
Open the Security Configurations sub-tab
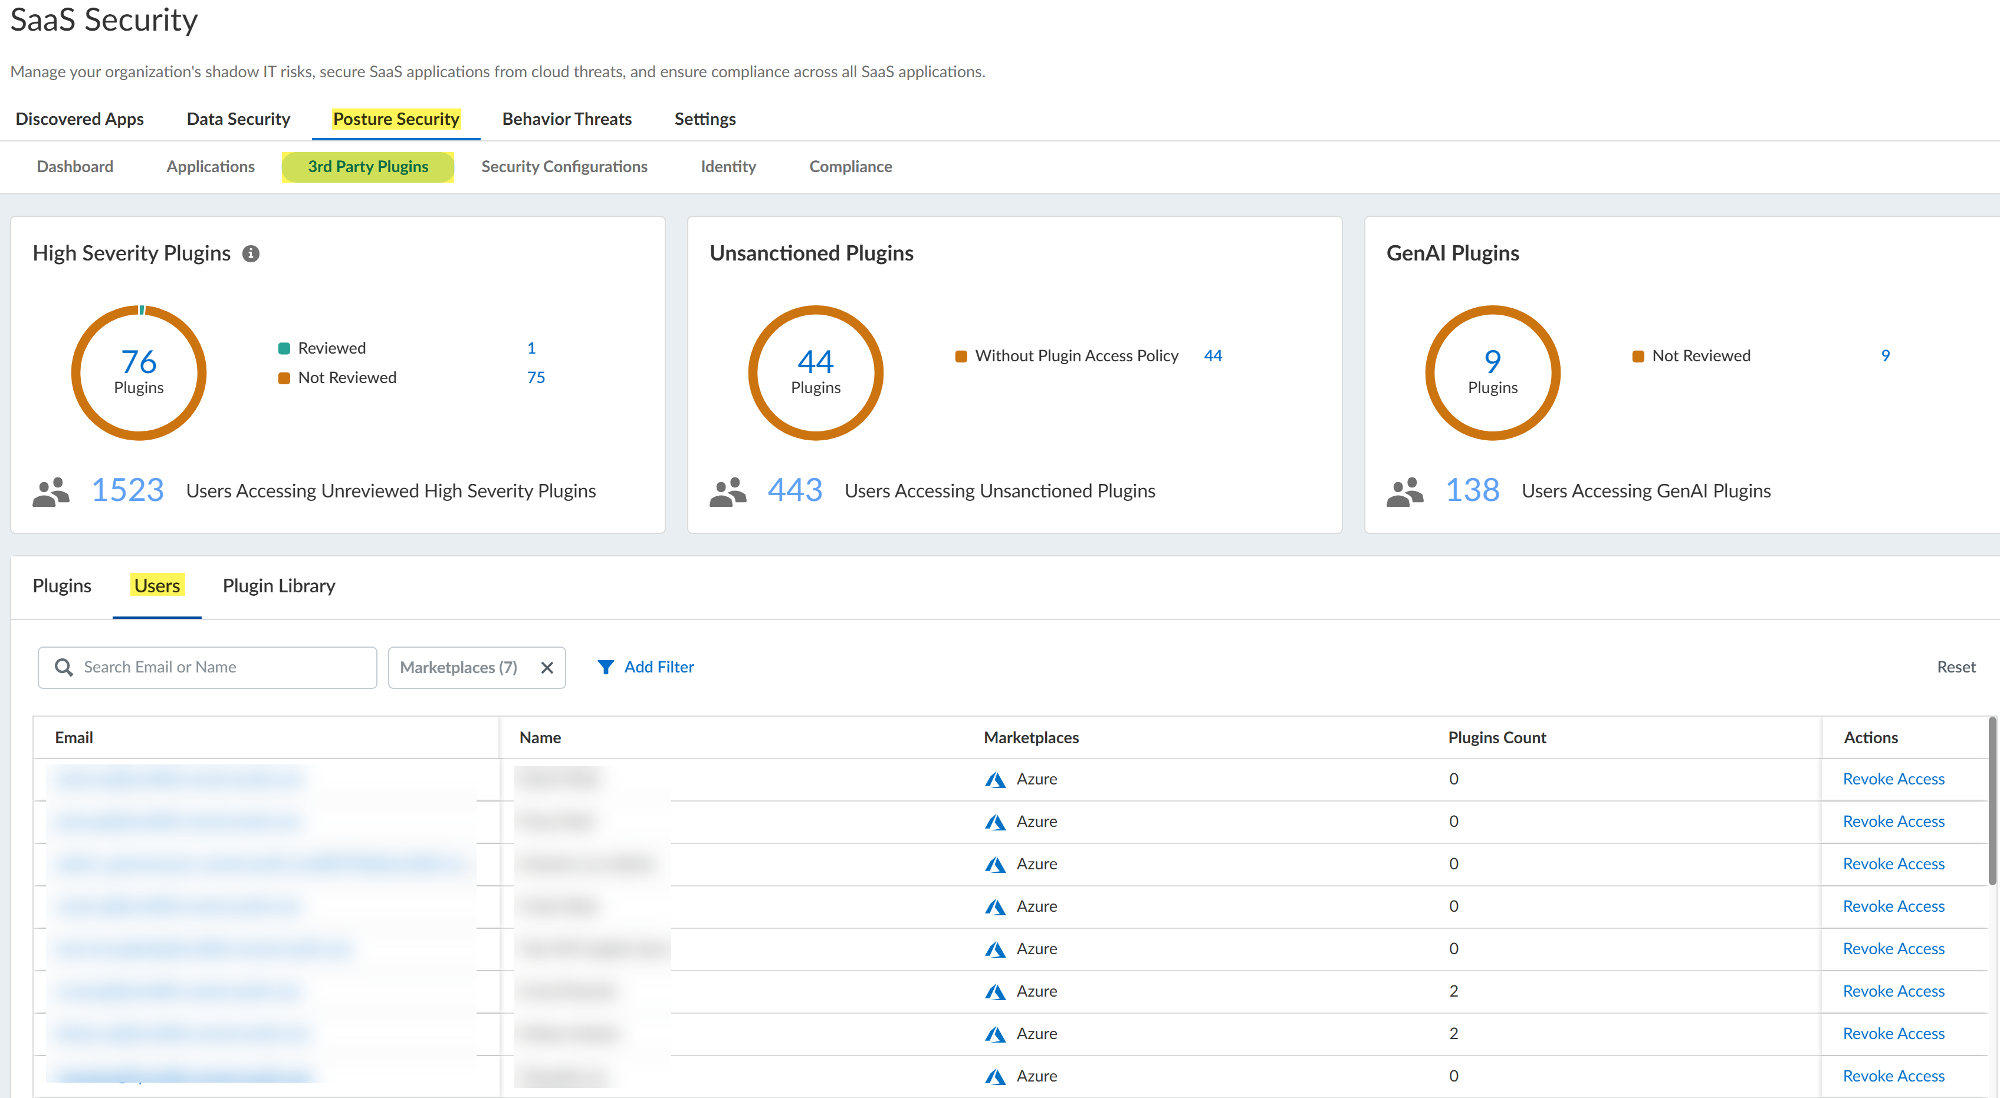click(x=564, y=167)
